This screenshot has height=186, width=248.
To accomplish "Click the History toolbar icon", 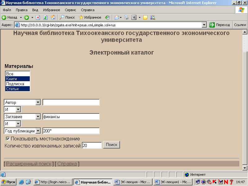I will (x=107, y=17).
